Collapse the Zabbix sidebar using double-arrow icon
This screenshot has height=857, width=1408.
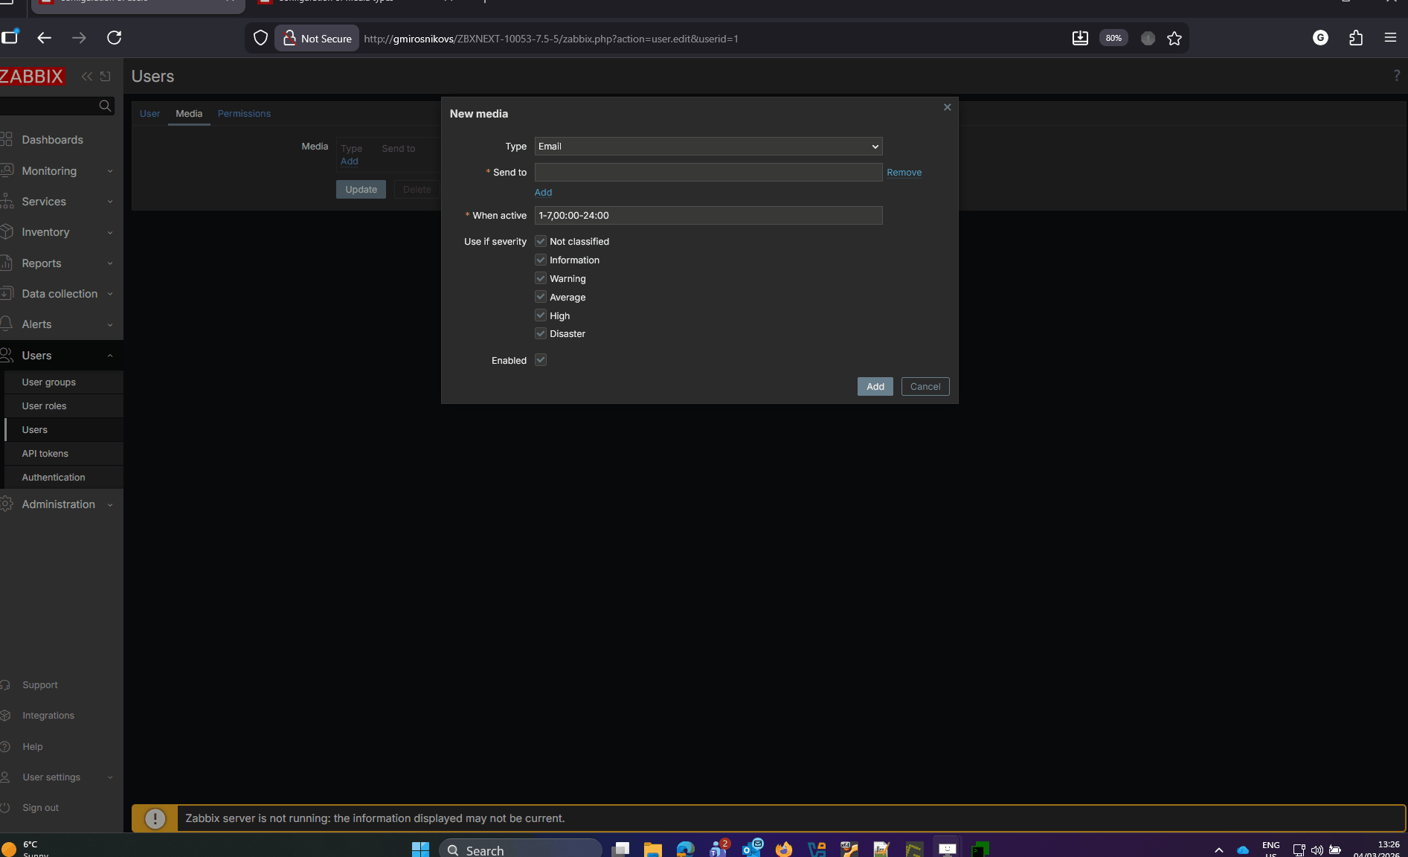point(87,77)
